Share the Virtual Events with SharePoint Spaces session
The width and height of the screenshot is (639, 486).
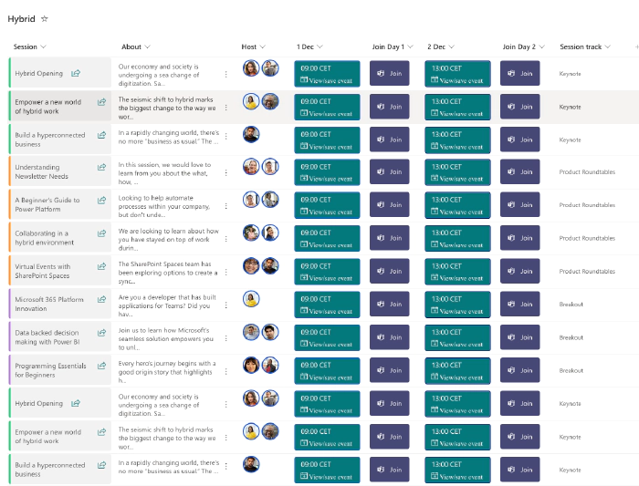click(x=102, y=267)
